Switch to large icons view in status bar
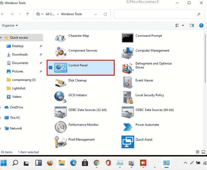Viewport: 207px width, 170px height. point(203,152)
